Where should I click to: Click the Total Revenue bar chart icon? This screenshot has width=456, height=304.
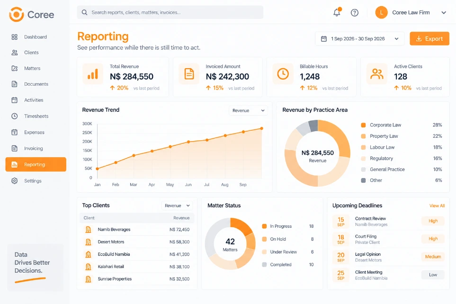click(x=93, y=74)
